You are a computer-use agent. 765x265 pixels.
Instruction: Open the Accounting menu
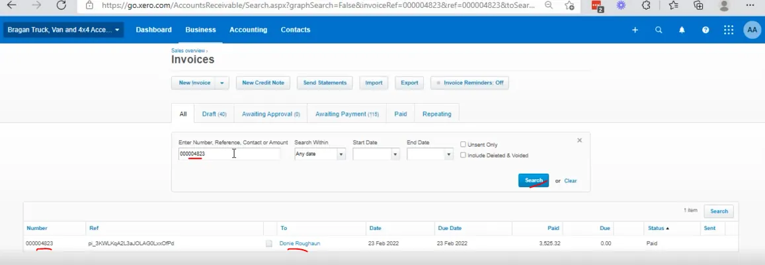[x=249, y=30]
